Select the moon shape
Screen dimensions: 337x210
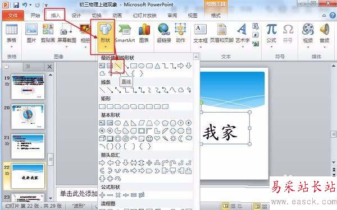point(181,139)
